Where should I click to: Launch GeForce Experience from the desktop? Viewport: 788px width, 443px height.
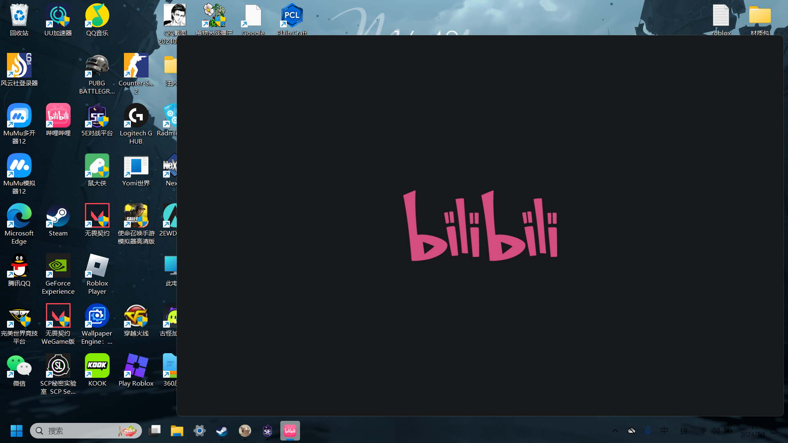(x=58, y=274)
